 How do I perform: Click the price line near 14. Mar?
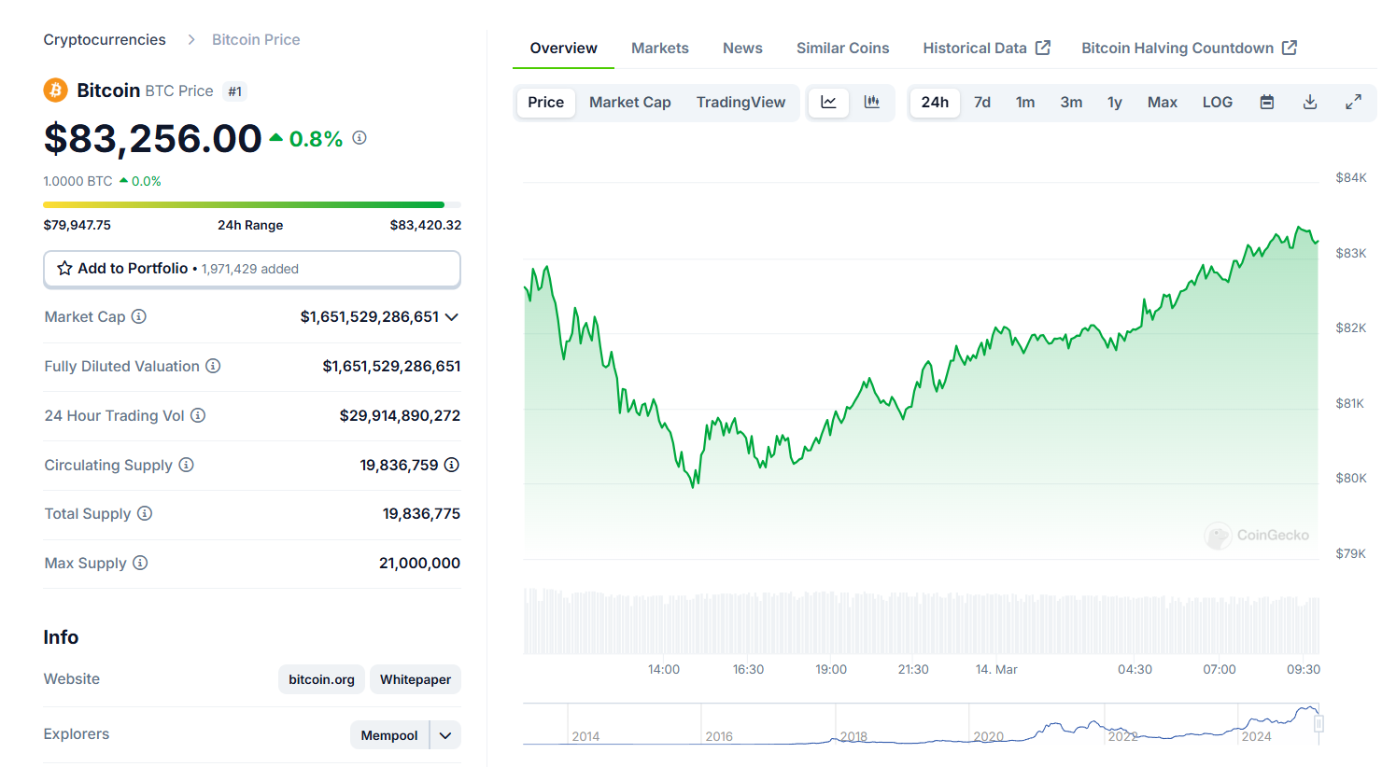click(x=995, y=329)
